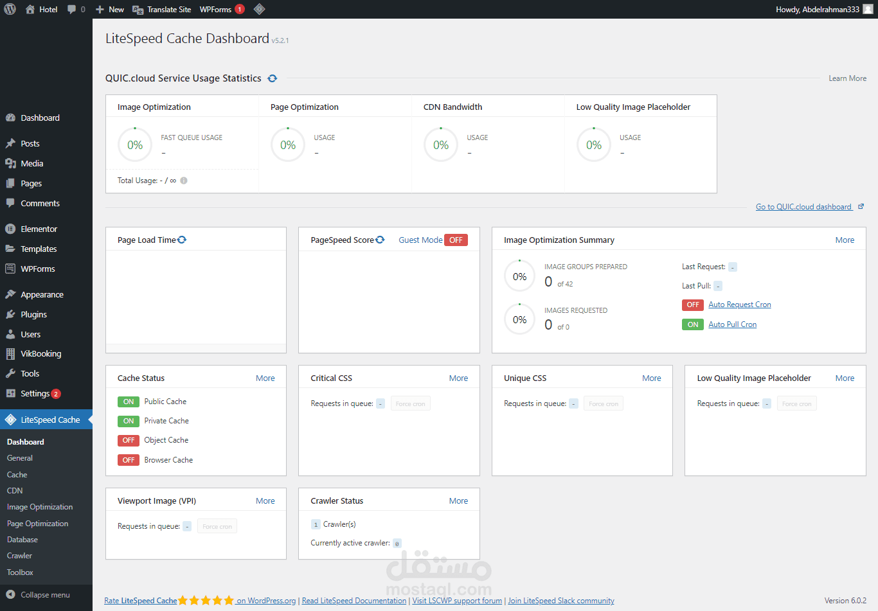Open Howdy, Abdelrahman333 account menu
The width and height of the screenshot is (878, 611).
click(x=824, y=9)
